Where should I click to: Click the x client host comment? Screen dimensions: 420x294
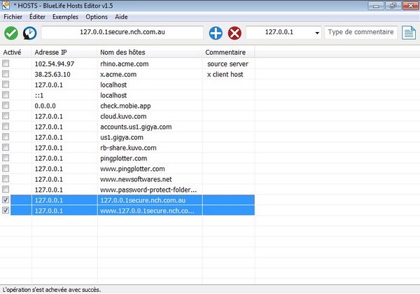[x=225, y=74]
